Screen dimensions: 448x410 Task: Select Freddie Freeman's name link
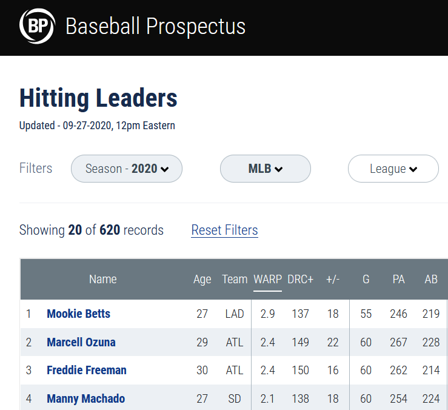coord(87,370)
